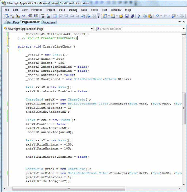Screen dimensions: 187x192
Task: Open the Project menu
Action: [50, 10]
